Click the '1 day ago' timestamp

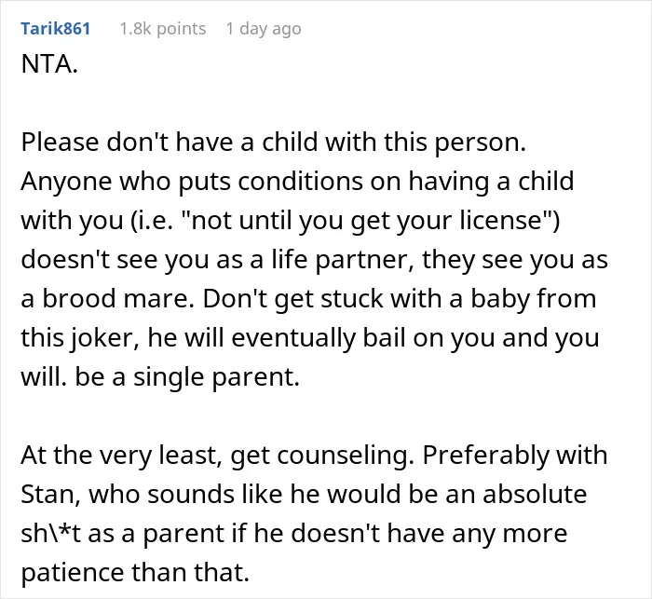264,29
